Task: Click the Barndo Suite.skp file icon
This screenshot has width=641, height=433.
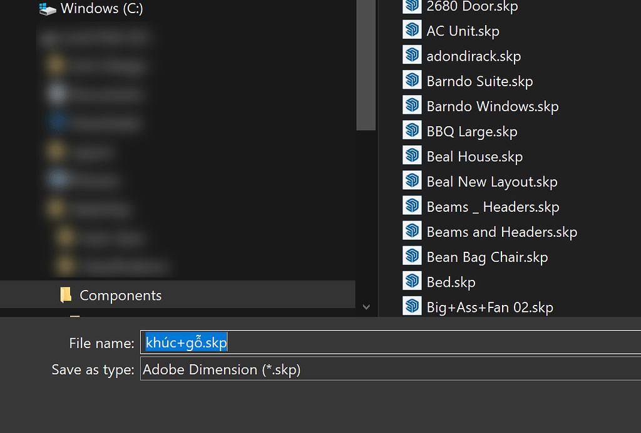Action: (412, 80)
